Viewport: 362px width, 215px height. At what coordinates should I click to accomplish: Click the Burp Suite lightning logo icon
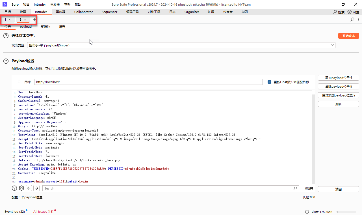(x=5, y=5)
